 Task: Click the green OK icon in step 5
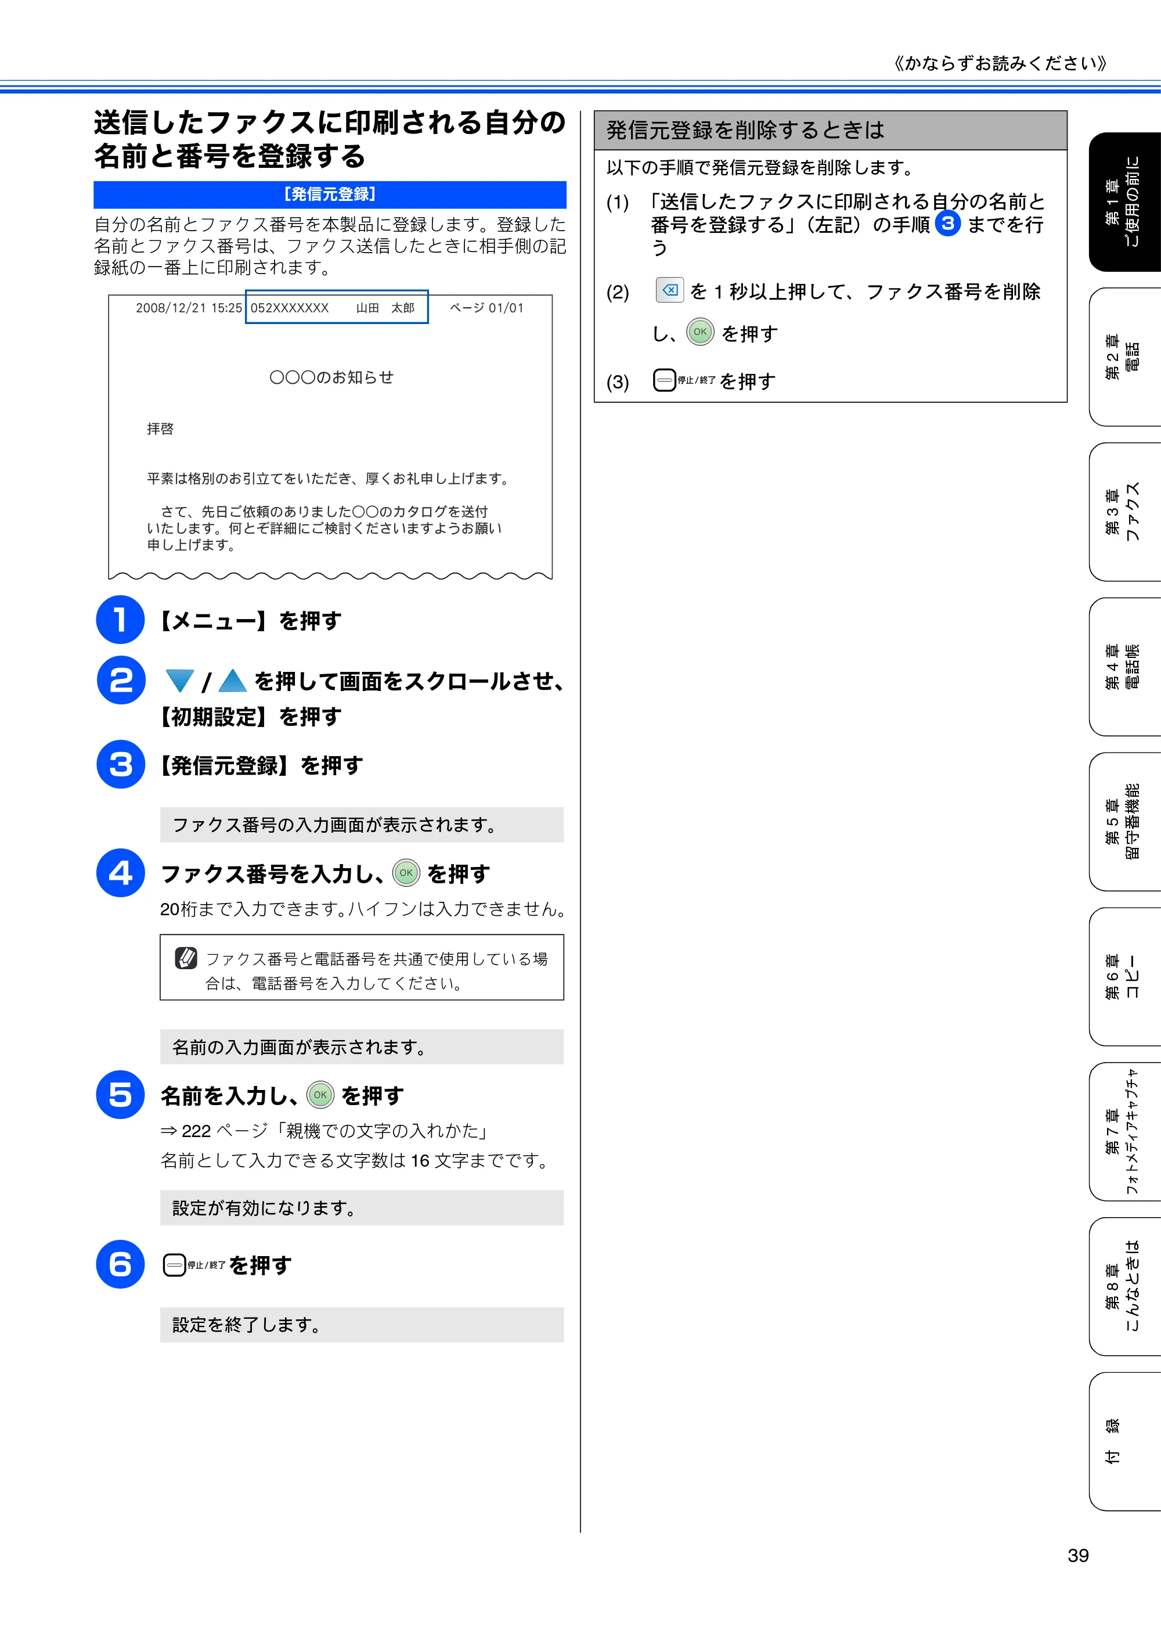[320, 1095]
